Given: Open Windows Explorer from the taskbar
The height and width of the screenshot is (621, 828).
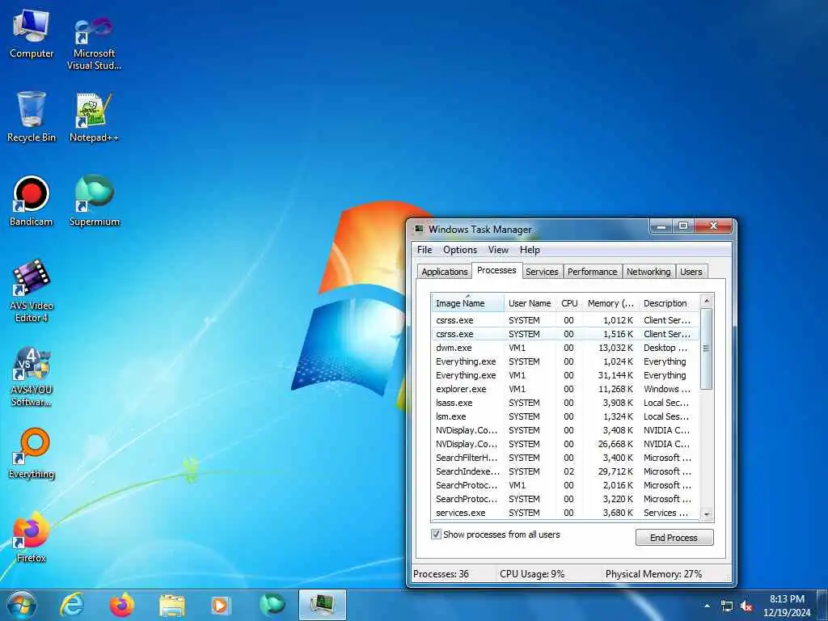Looking at the screenshot, I should point(172,606).
